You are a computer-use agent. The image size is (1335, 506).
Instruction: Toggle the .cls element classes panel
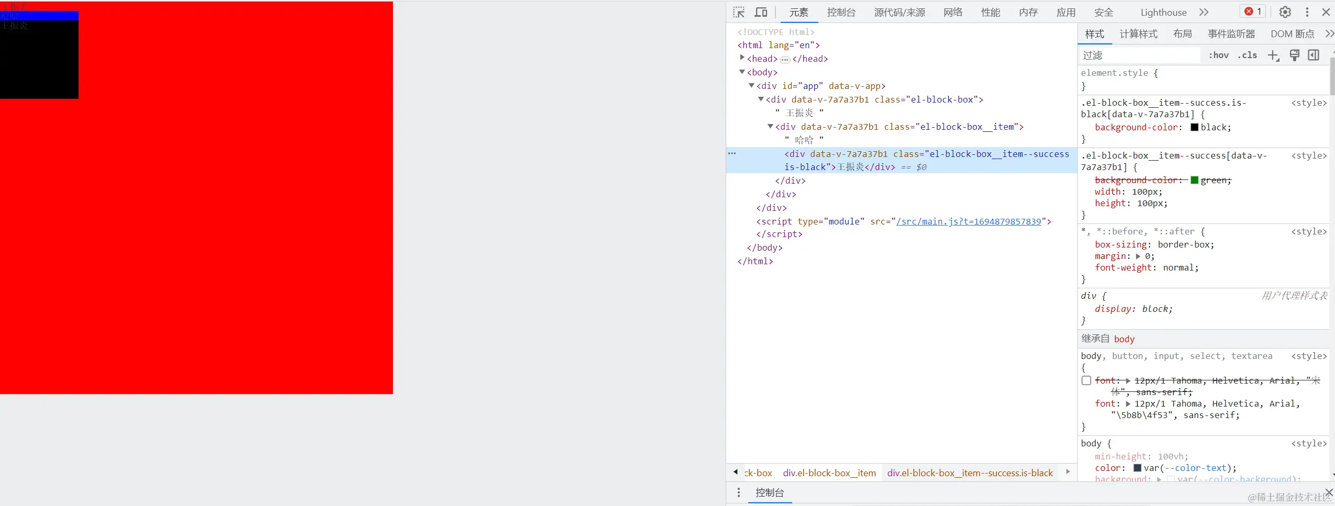point(1248,55)
